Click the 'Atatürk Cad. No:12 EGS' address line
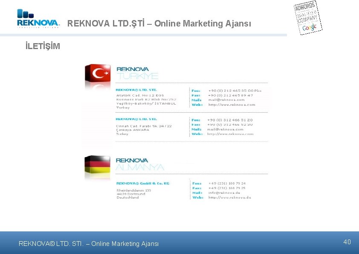Screen dimensions: 359x254 (x=140, y=95)
